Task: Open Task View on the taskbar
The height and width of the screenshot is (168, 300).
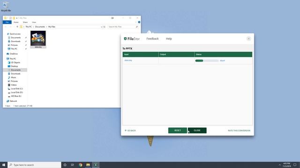Action: pyautogui.click(x=73, y=165)
